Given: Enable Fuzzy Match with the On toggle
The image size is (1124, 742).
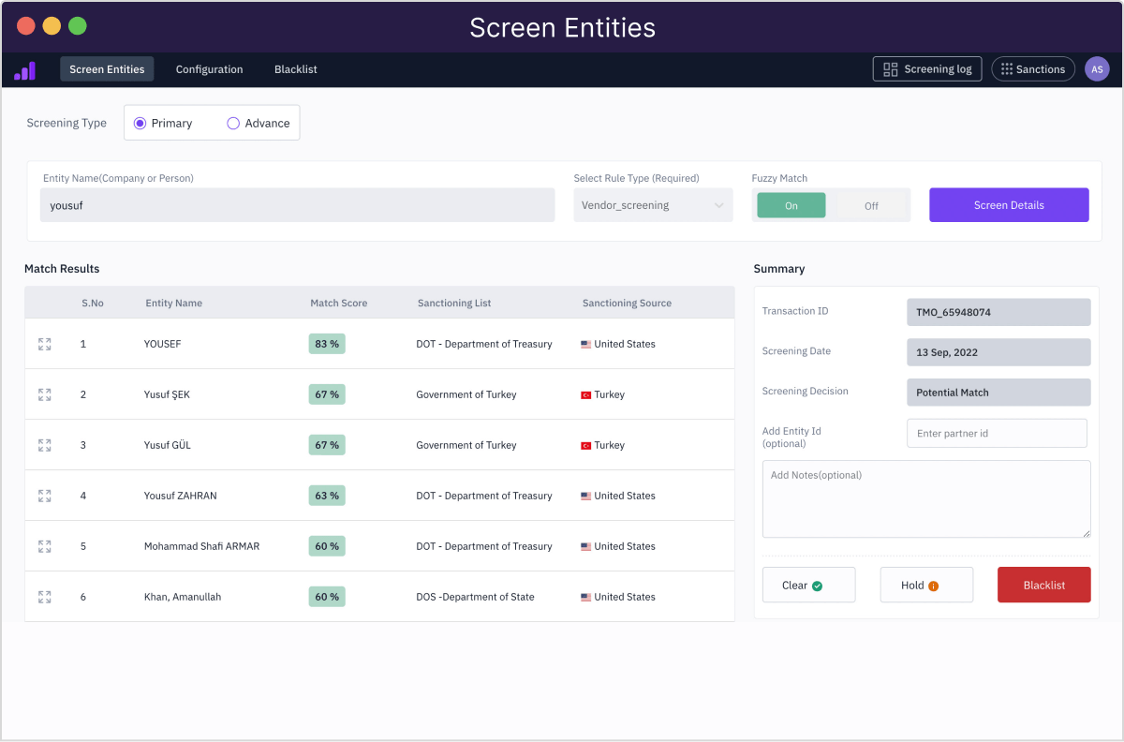Looking at the screenshot, I should (791, 203).
